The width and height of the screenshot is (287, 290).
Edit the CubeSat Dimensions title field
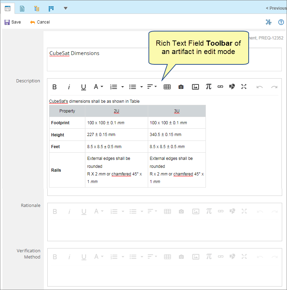click(x=164, y=60)
